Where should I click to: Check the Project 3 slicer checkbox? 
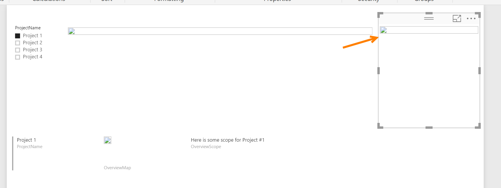point(18,50)
